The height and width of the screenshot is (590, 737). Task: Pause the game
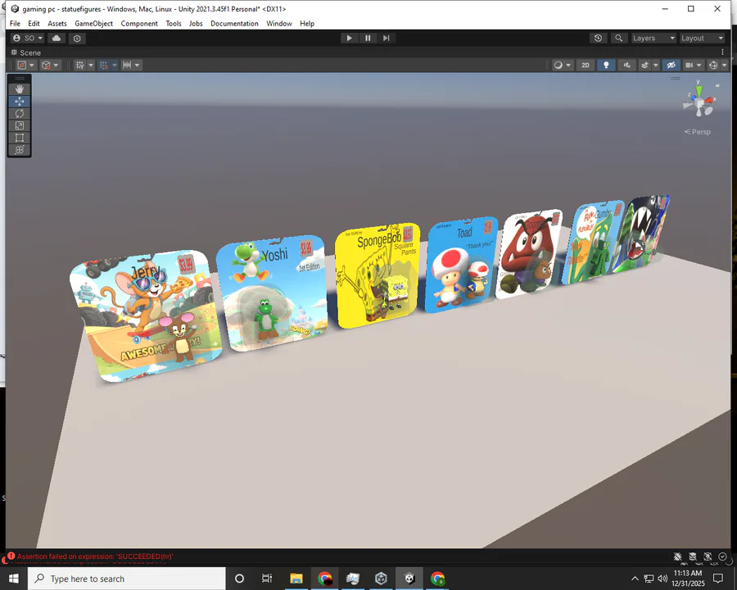click(368, 39)
